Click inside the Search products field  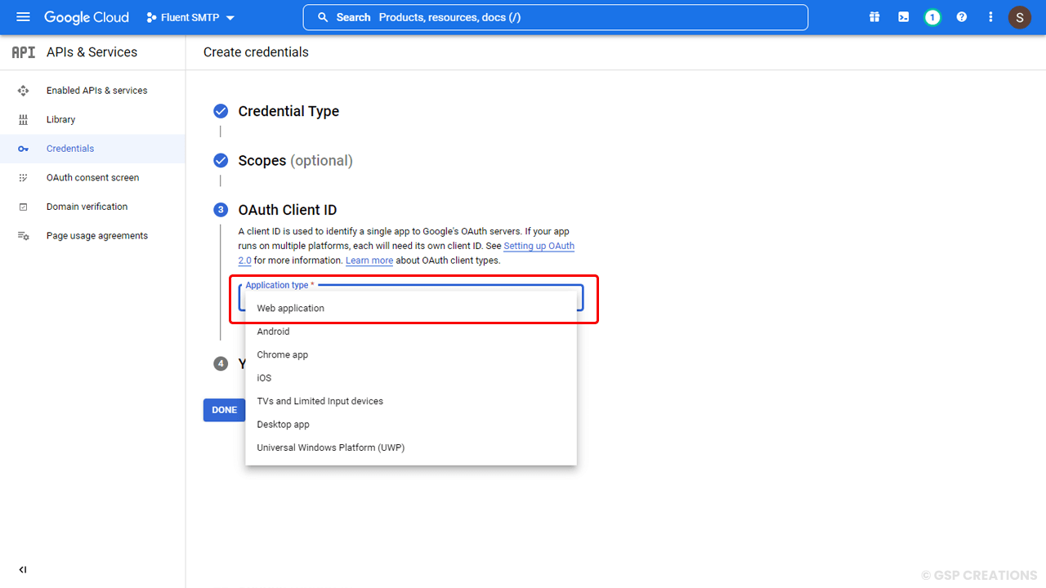click(x=556, y=16)
